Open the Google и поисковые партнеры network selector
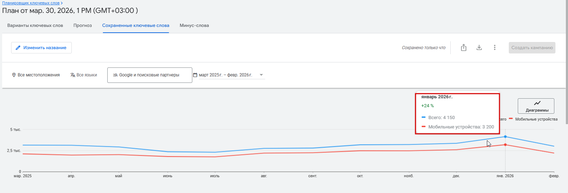Screen dimensions: 568x193 pos(149,75)
